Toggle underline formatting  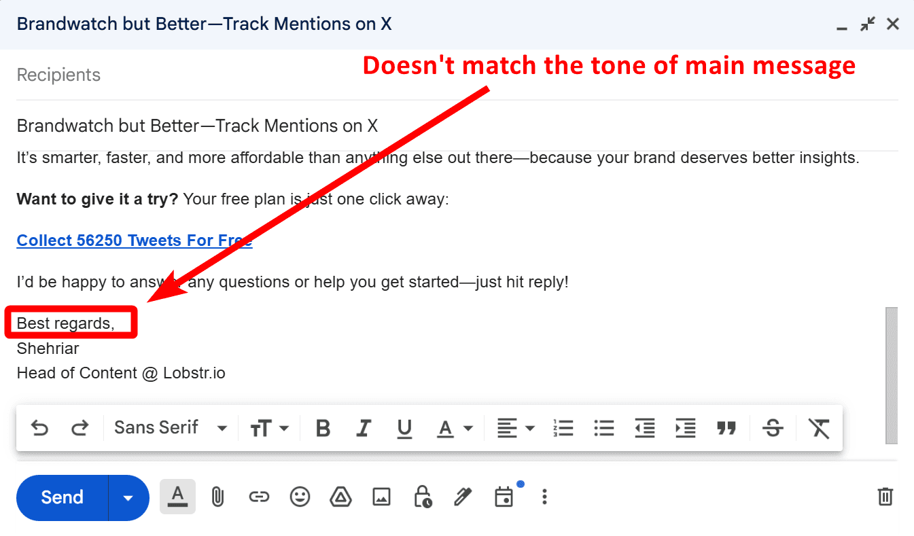(x=405, y=428)
